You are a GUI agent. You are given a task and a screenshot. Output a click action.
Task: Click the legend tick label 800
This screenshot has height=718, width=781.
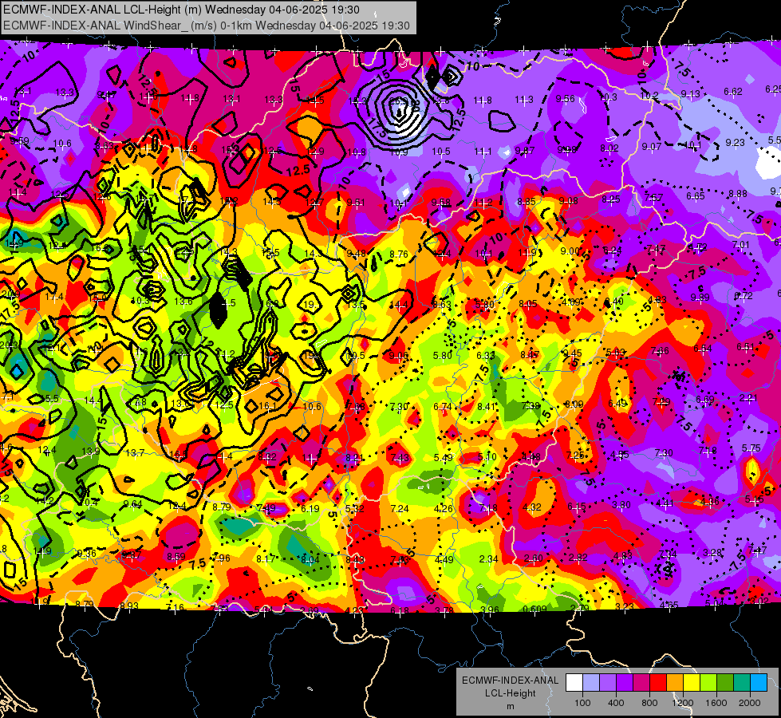(649, 703)
